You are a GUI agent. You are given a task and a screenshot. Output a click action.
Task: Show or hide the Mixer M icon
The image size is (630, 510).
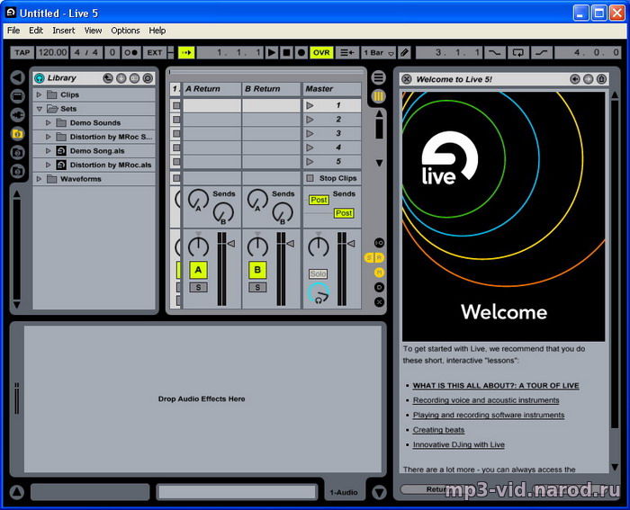(379, 273)
